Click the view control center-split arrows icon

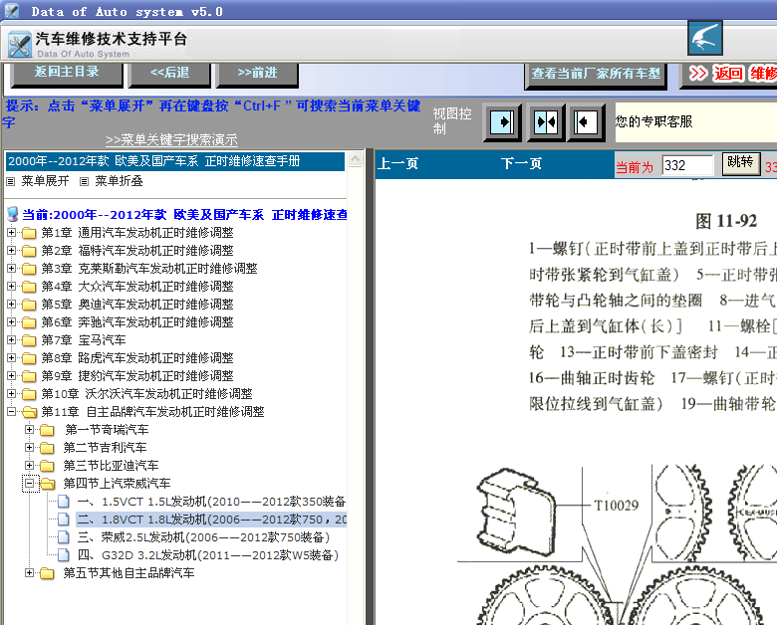pyautogui.click(x=545, y=121)
